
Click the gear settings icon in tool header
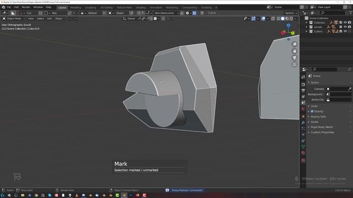click(x=188, y=13)
